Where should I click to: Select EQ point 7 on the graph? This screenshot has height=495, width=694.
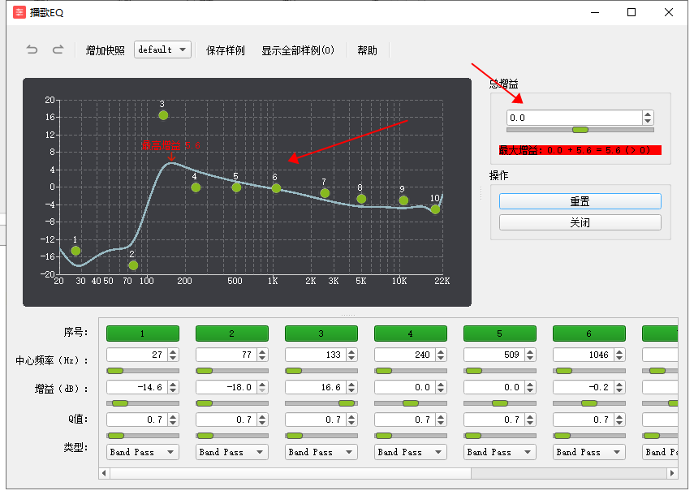(x=325, y=193)
